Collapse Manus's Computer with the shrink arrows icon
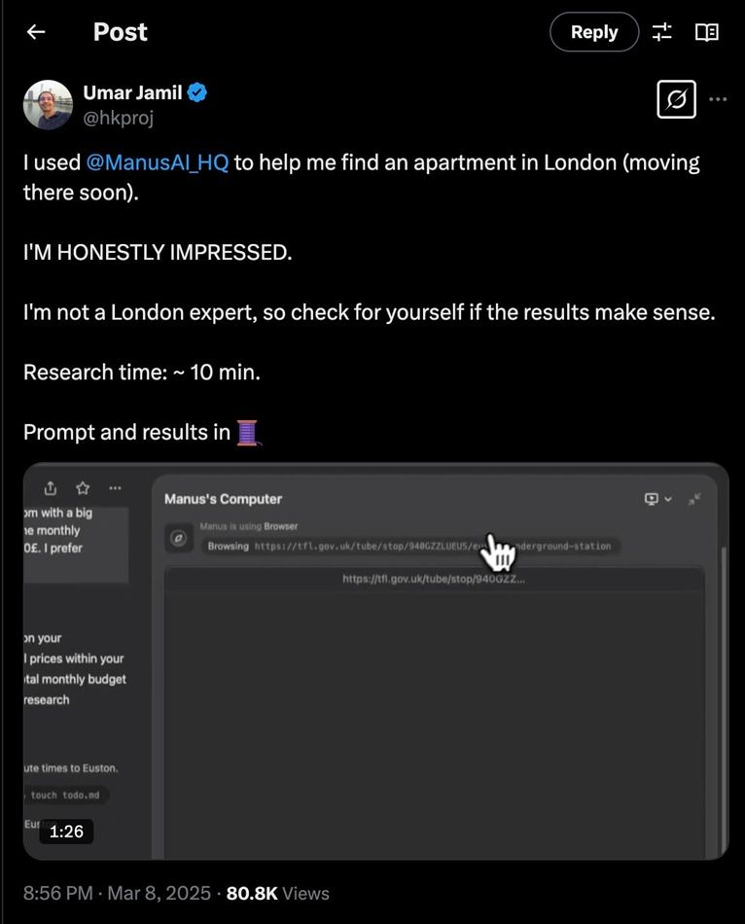 click(x=695, y=498)
